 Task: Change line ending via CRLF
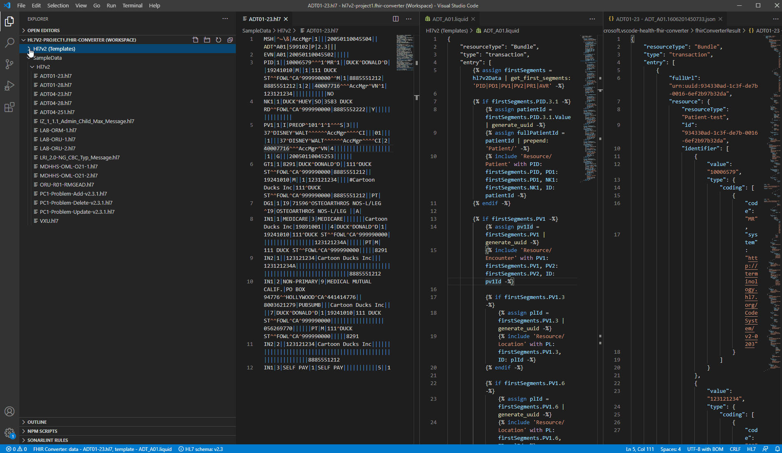click(x=735, y=449)
